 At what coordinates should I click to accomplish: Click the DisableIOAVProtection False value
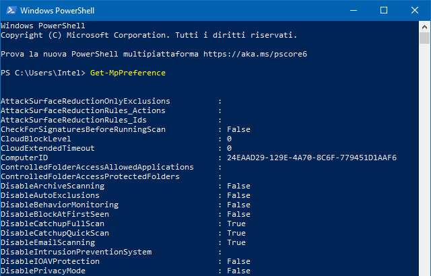point(238,261)
